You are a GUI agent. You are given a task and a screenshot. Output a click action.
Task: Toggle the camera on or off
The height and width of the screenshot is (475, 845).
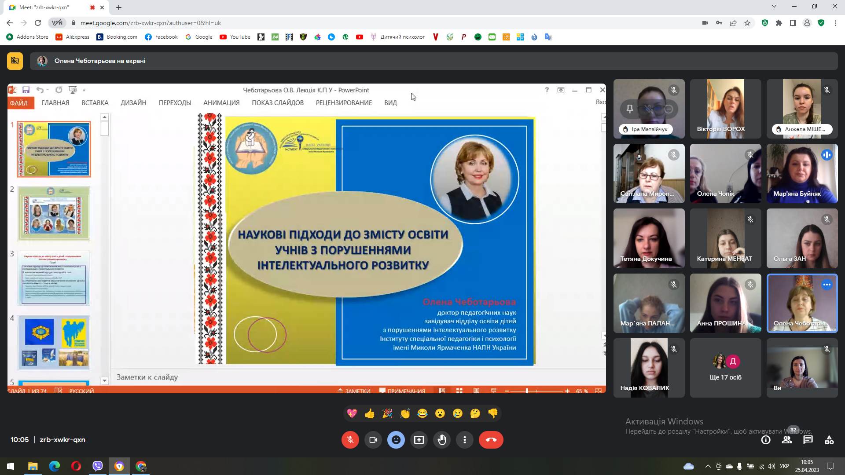tap(373, 440)
